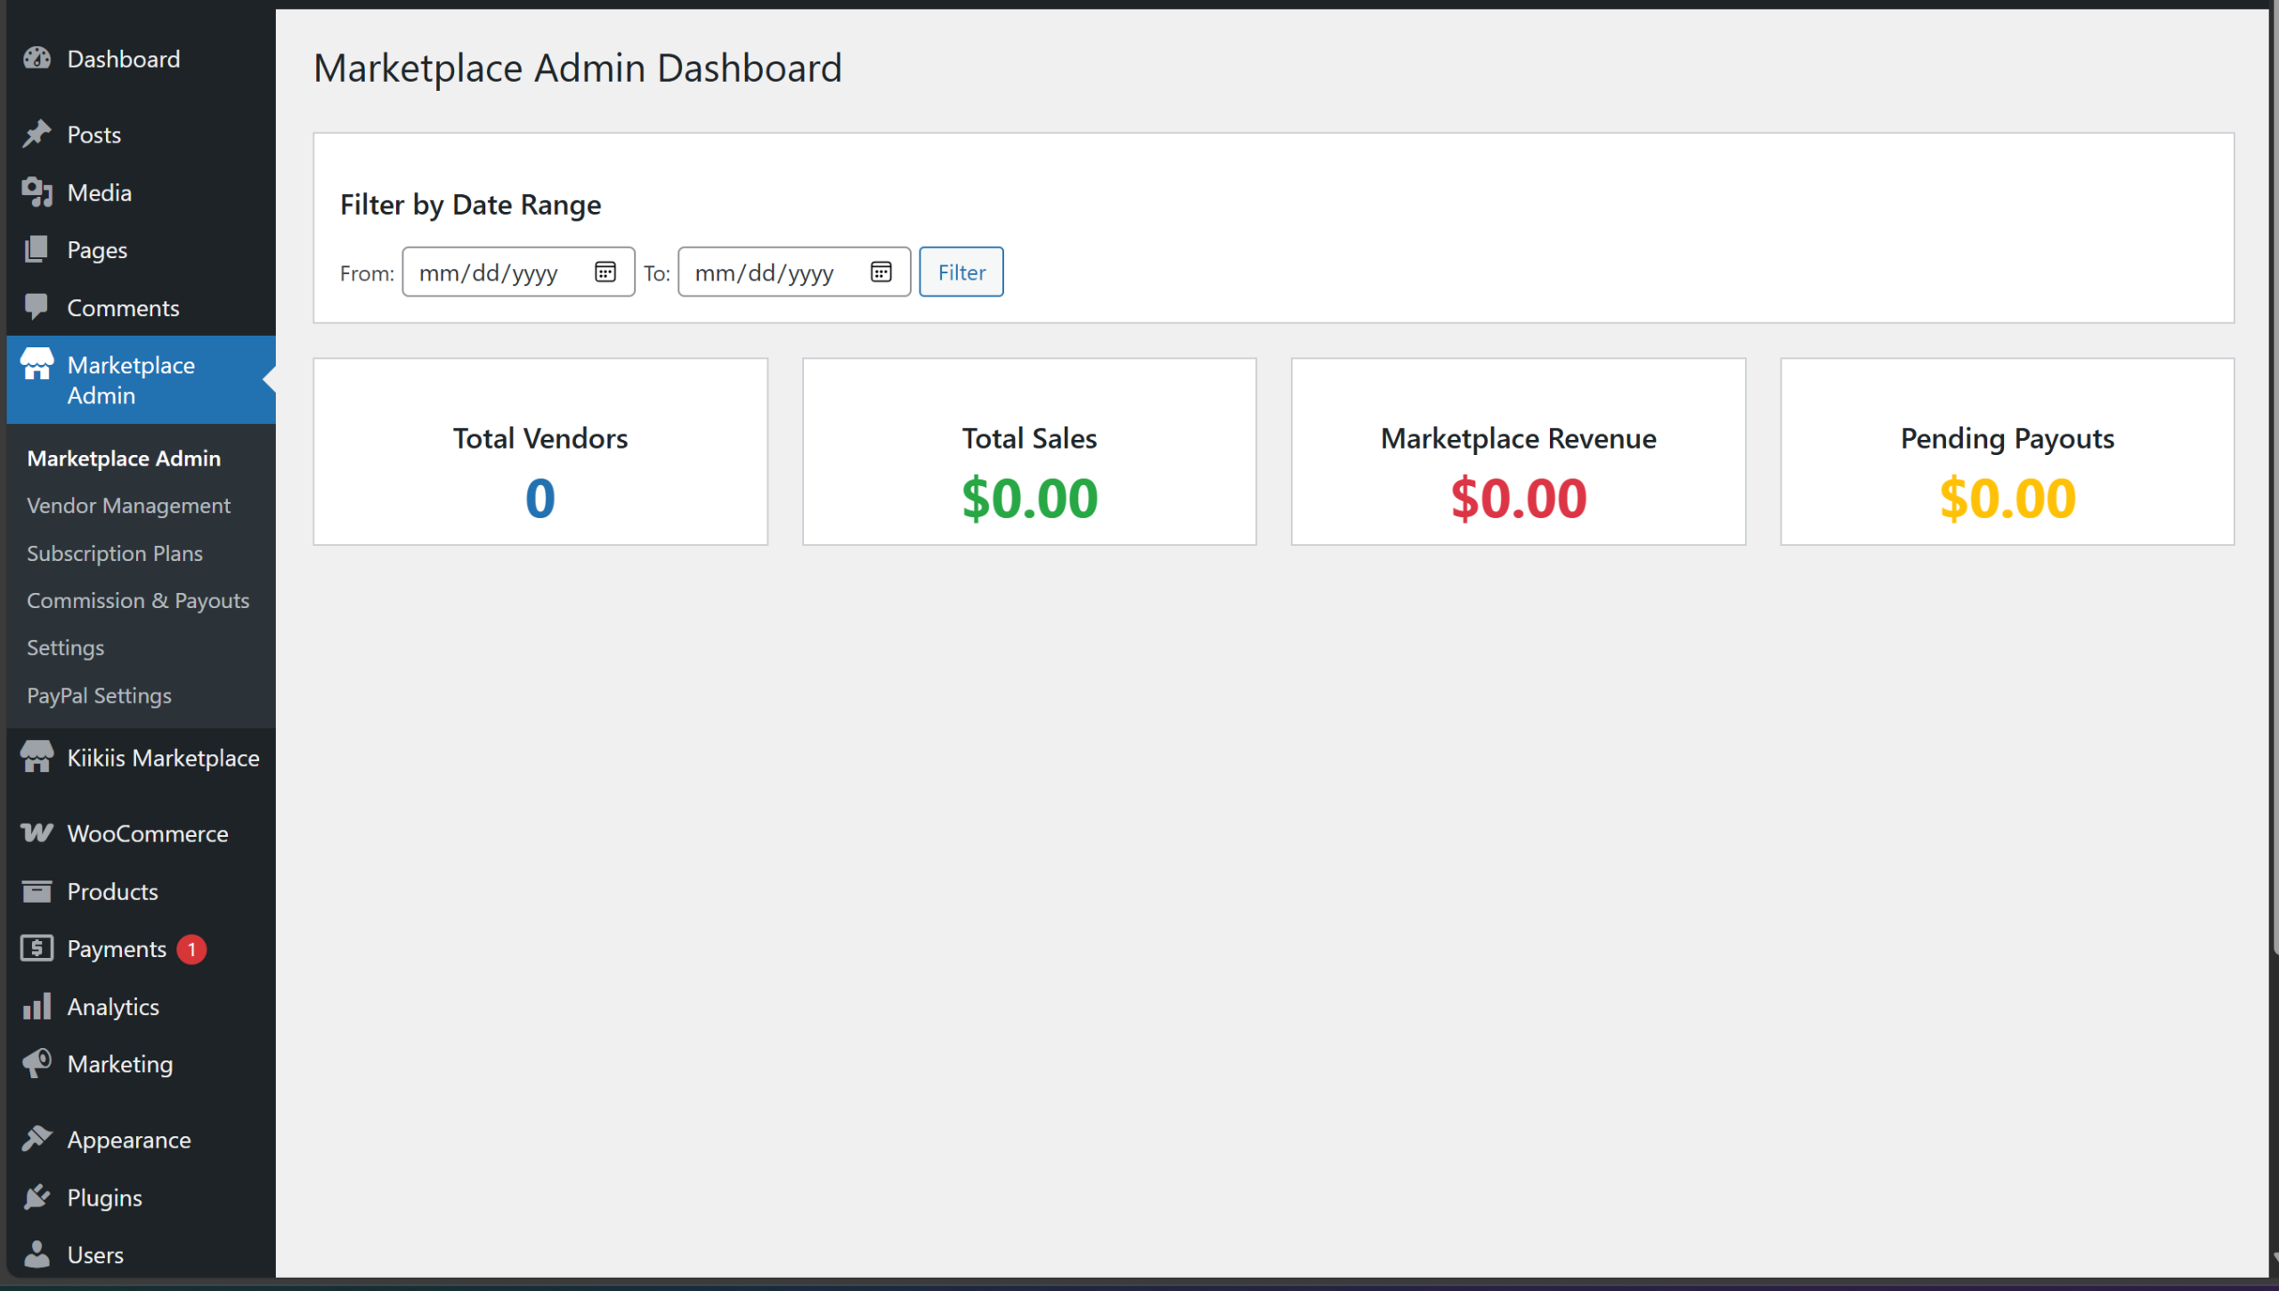Click the Total Vendors card label
This screenshot has width=2279, height=1291.
(x=540, y=438)
